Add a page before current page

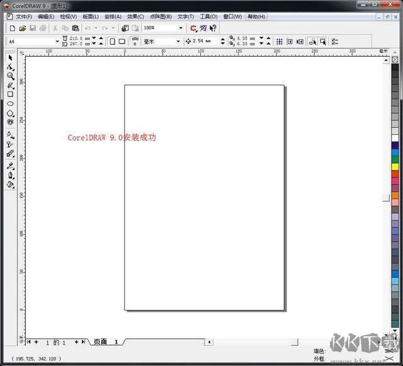[36, 342]
